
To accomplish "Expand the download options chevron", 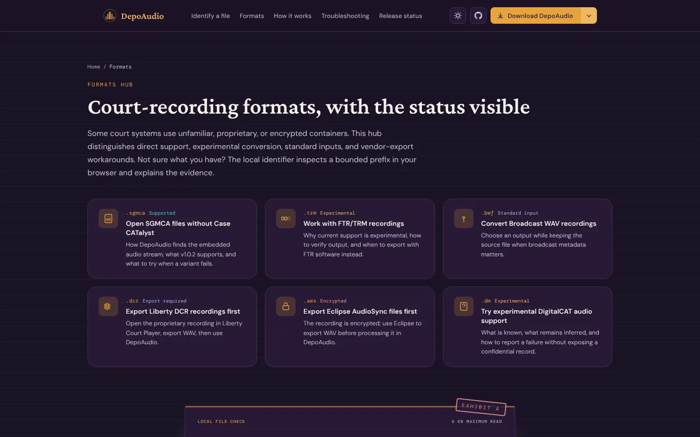I will click(x=589, y=16).
